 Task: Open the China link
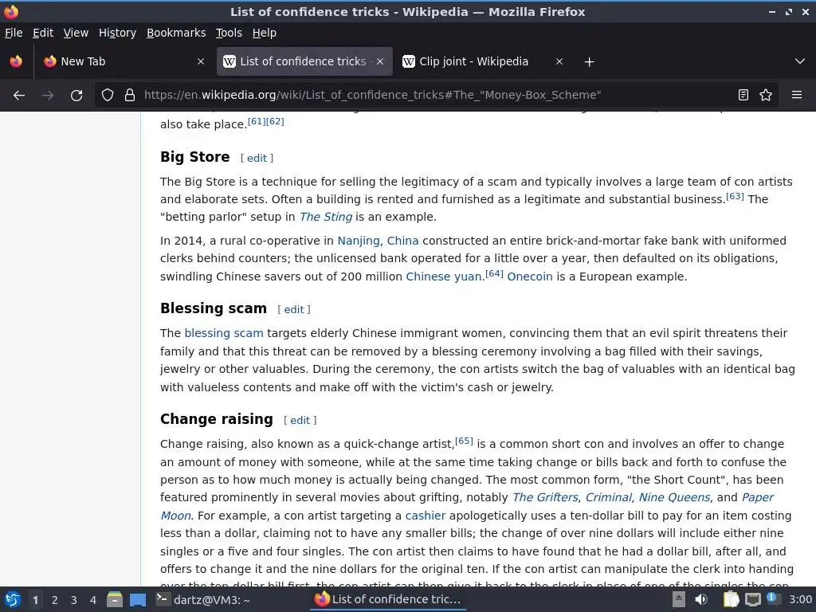(x=402, y=241)
